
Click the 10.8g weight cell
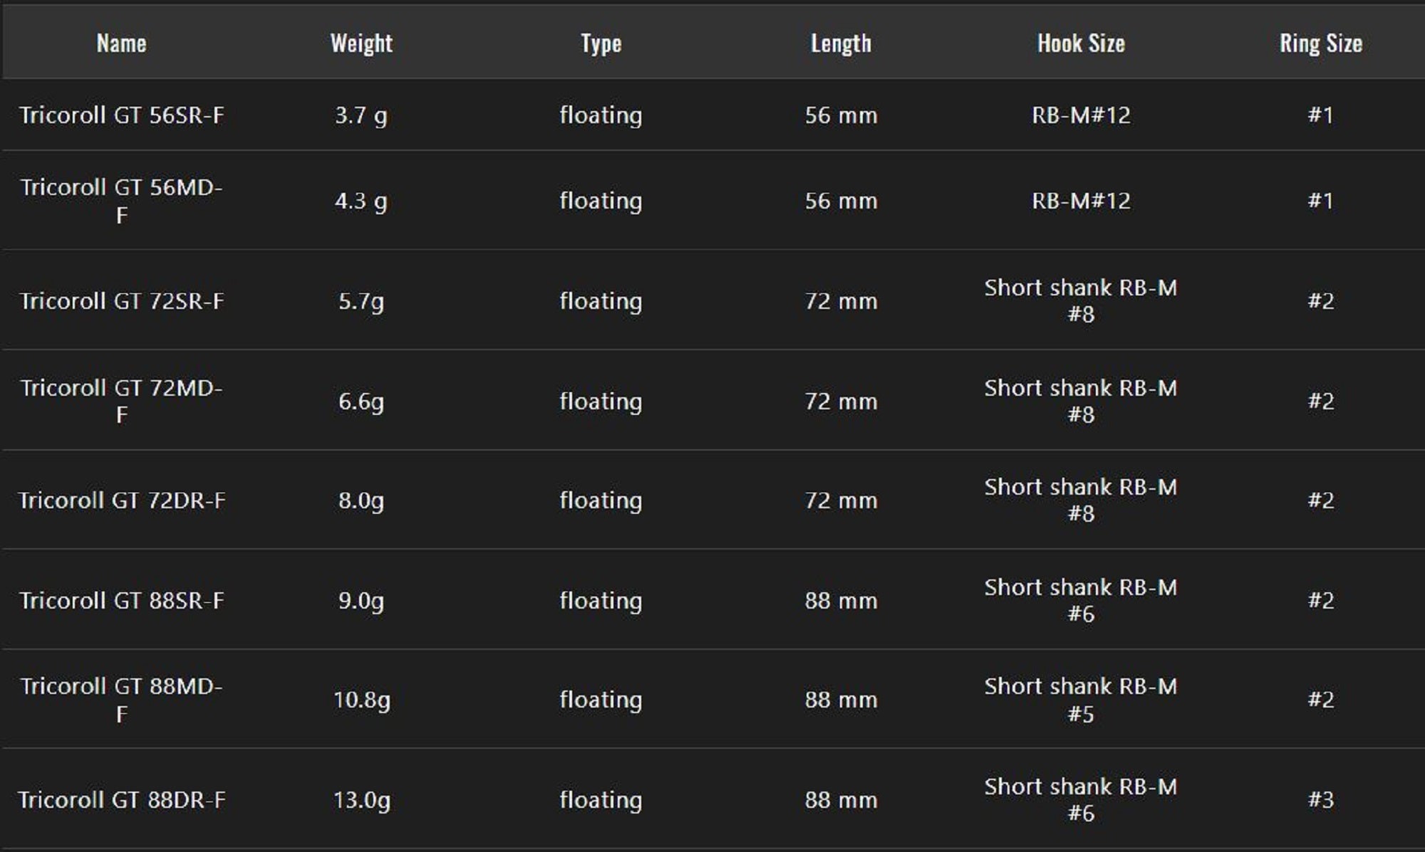pos(361,700)
